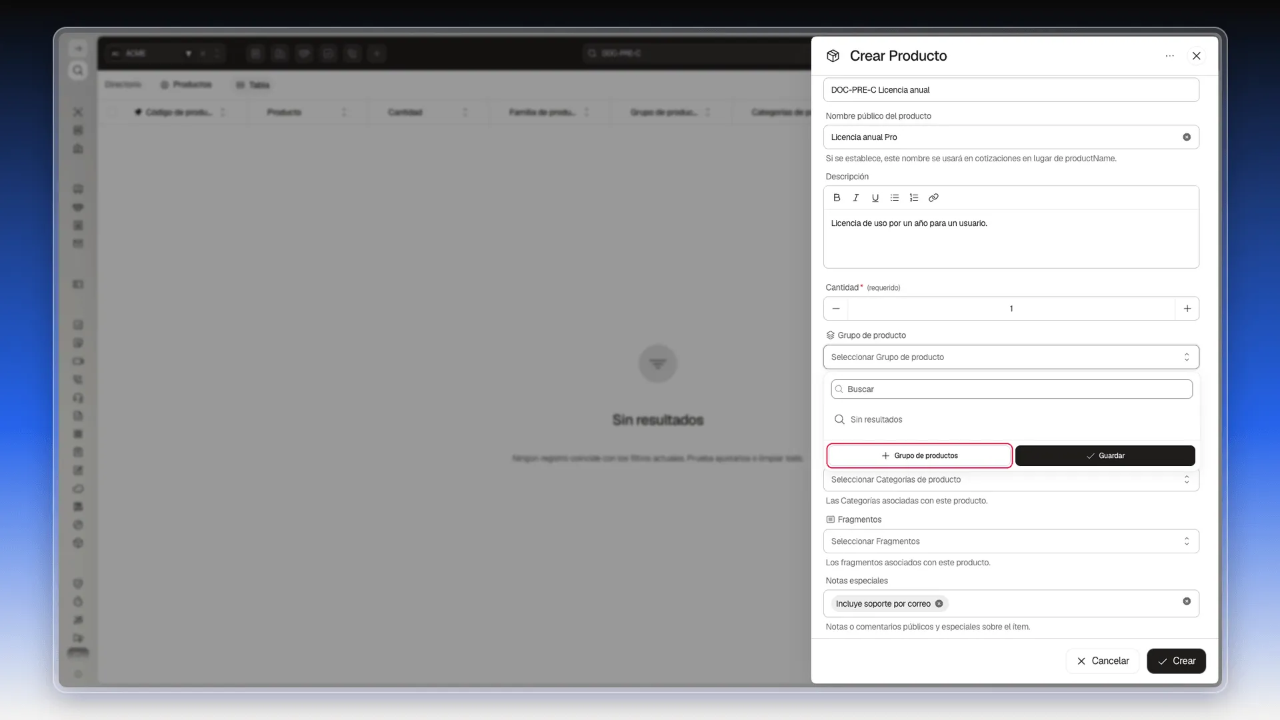Viewport: 1280px width, 720px height.
Task: Open Seleccionar Grupo de producto dropdown
Action: pos(1011,357)
